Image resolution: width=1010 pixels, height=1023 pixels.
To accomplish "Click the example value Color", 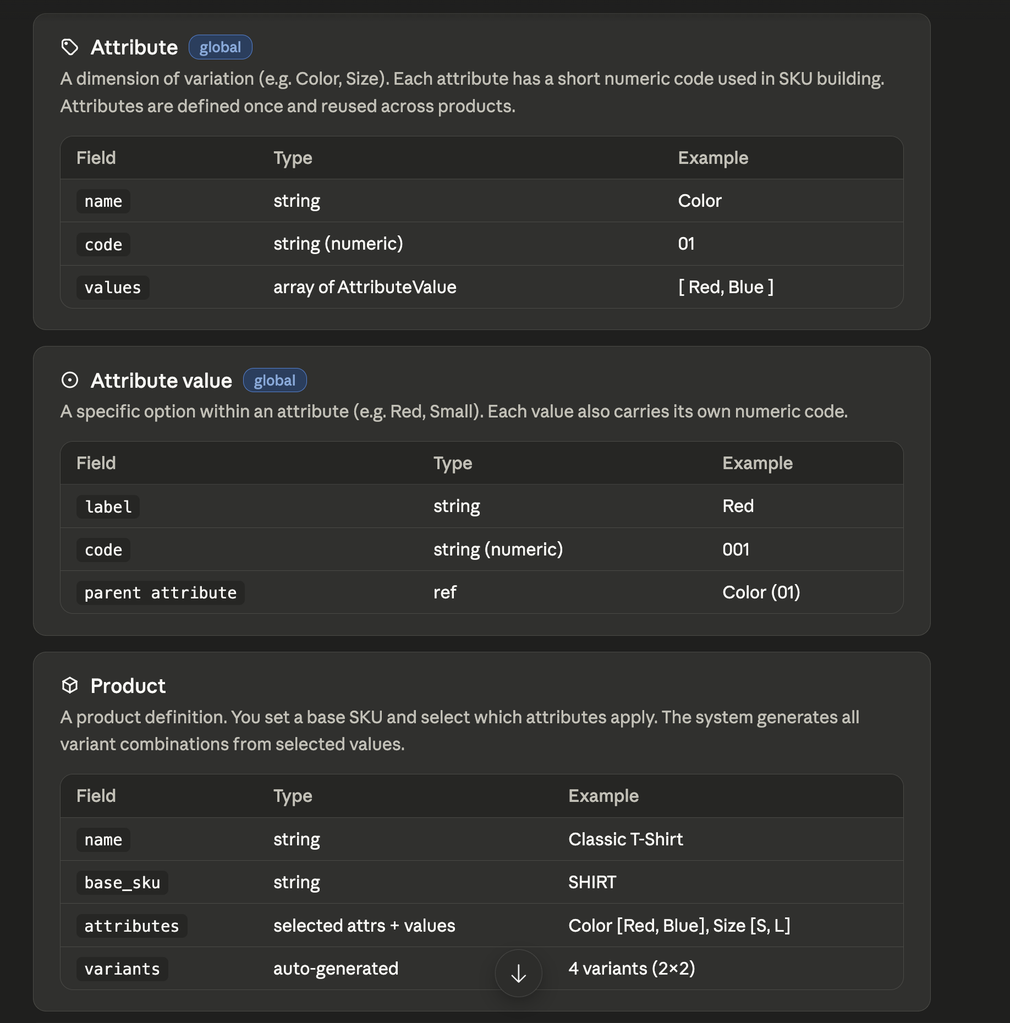I will coord(700,201).
